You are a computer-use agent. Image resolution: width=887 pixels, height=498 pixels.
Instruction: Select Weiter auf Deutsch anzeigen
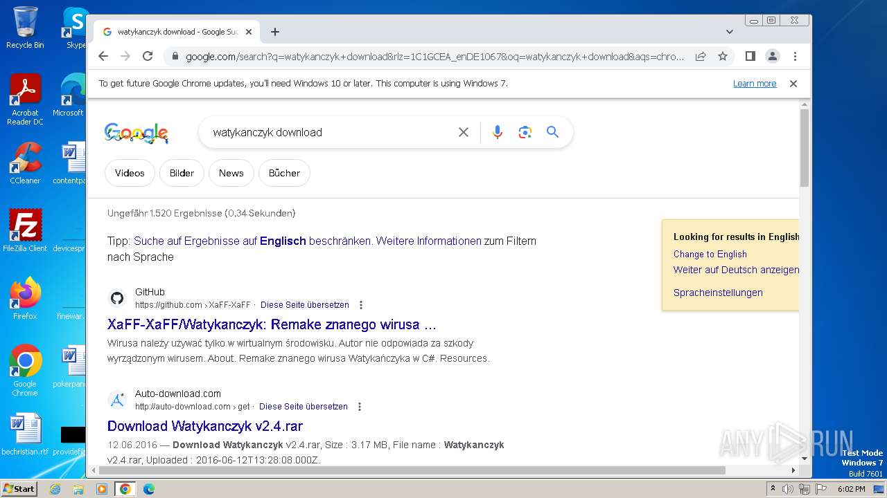pyautogui.click(x=736, y=270)
